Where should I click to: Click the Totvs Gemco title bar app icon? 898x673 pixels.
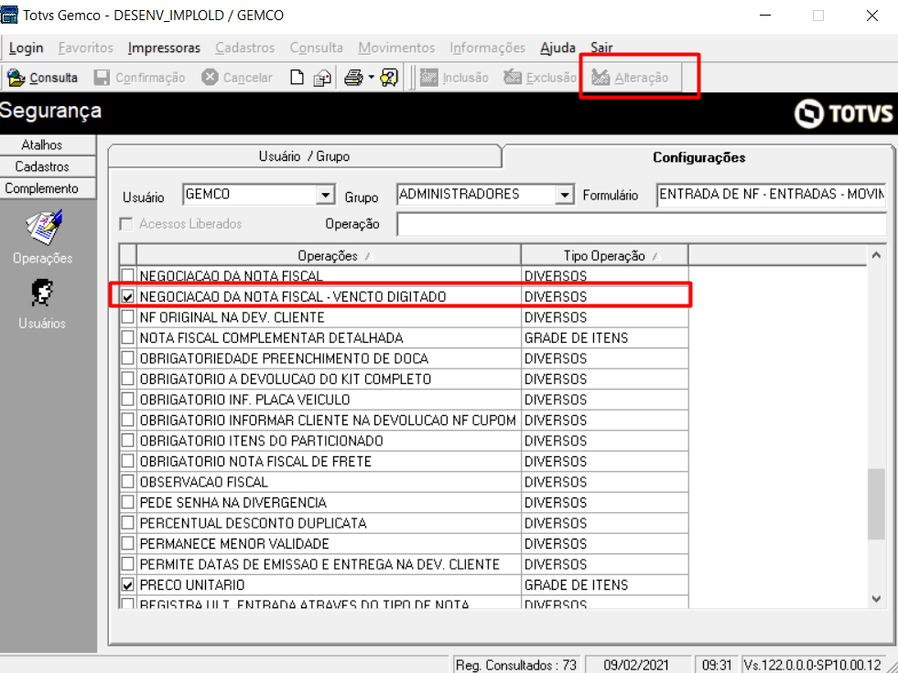pos(9,15)
